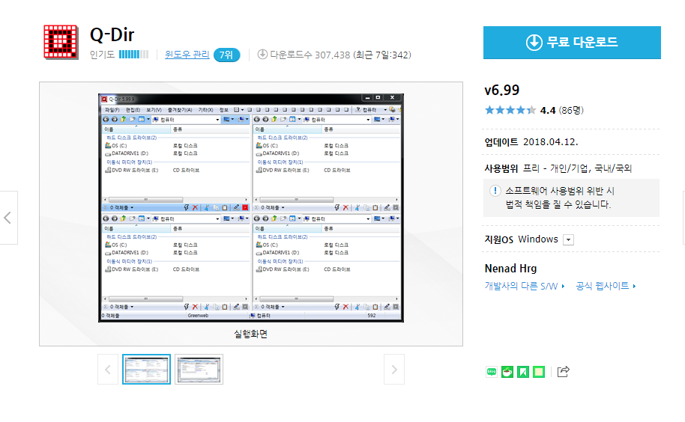
Task: Click the green memo share icon
Action: (x=539, y=372)
